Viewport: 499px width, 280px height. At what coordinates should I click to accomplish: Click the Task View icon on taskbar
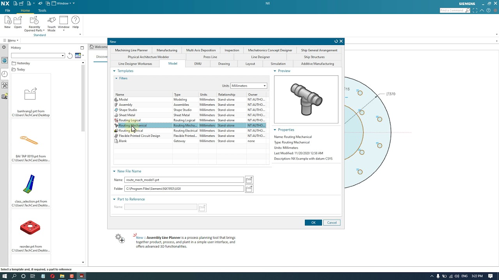pos(33,276)
